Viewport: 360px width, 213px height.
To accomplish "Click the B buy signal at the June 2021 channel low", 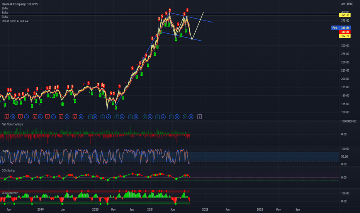I will pos(176,40).
